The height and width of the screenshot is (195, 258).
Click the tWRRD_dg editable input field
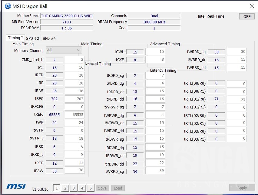[x=236, y=52]
